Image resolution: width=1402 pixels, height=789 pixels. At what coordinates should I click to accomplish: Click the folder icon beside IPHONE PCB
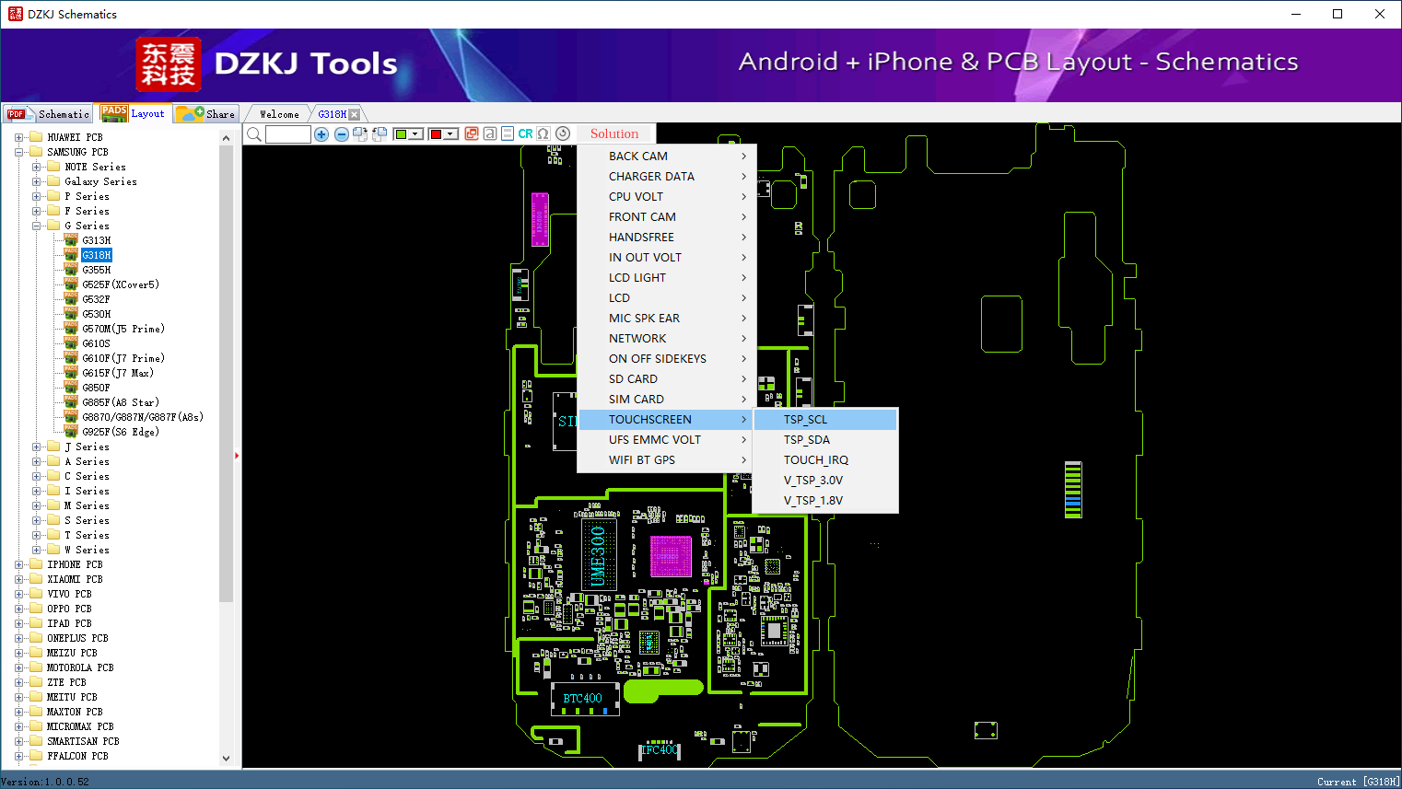click(x=36, y=564)
